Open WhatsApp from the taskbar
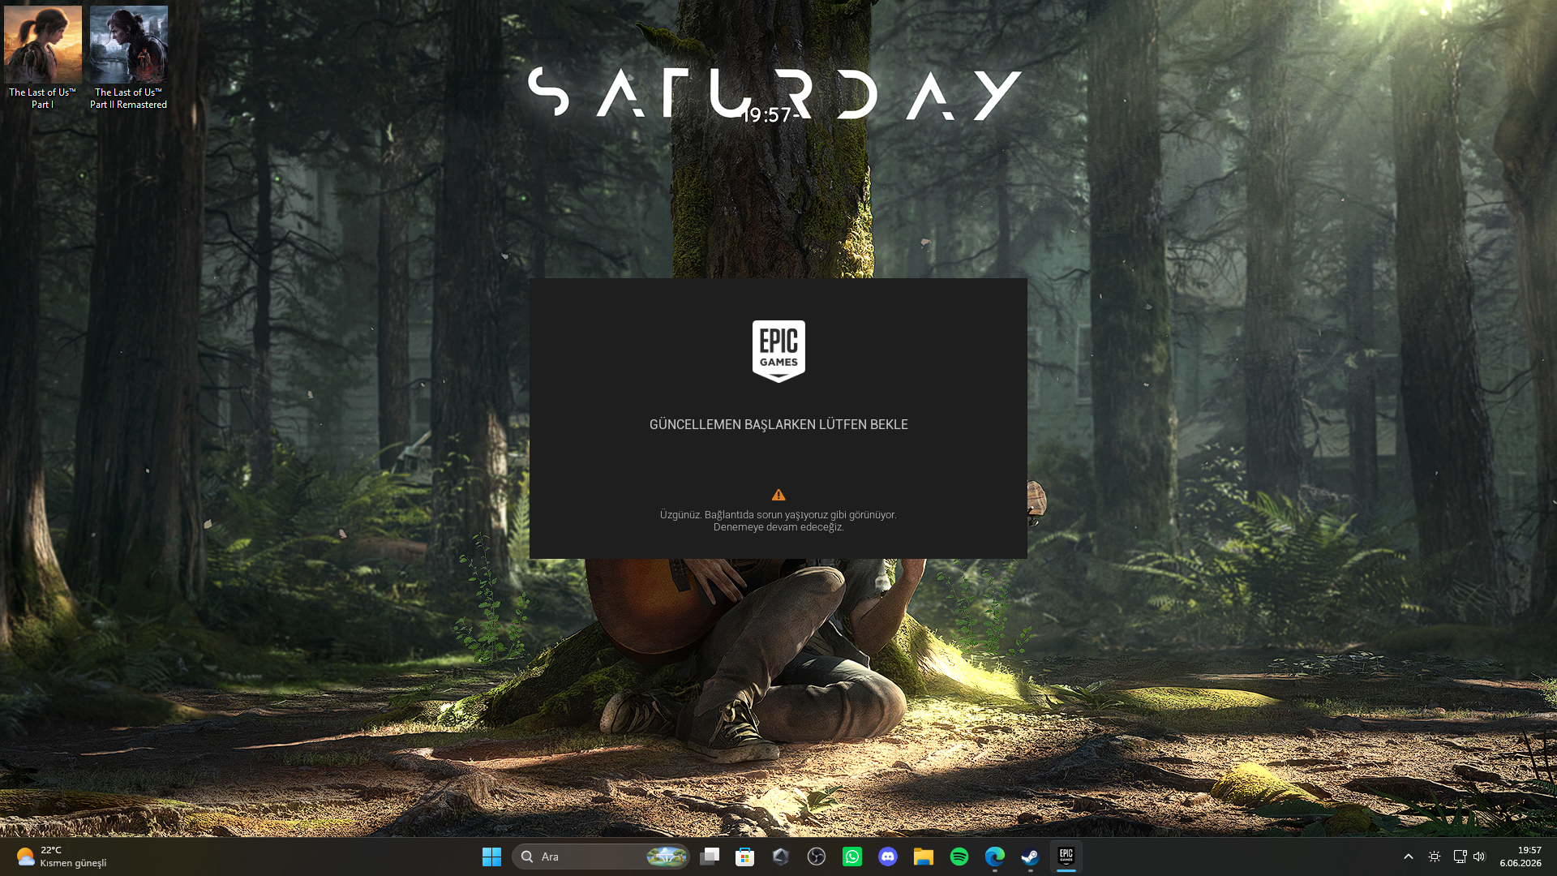The image size is (1557, 876). (852, 857)
